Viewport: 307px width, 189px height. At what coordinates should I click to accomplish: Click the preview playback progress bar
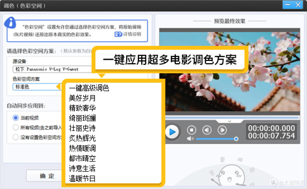232,118
